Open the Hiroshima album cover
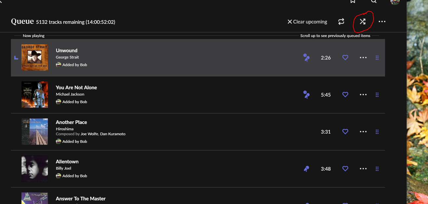 pyautogui.click(x=35, y=132)
